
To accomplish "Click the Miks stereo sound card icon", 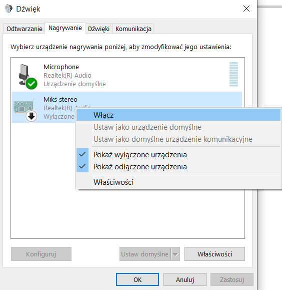I will (25, 110).
